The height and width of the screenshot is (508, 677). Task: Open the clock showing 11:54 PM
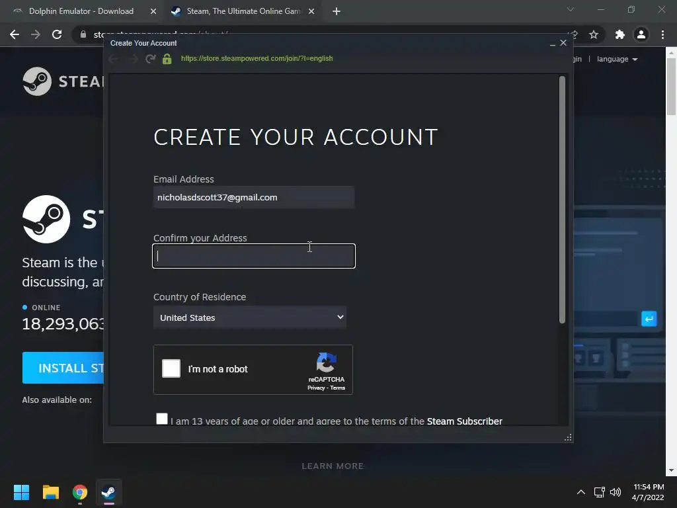648,492
